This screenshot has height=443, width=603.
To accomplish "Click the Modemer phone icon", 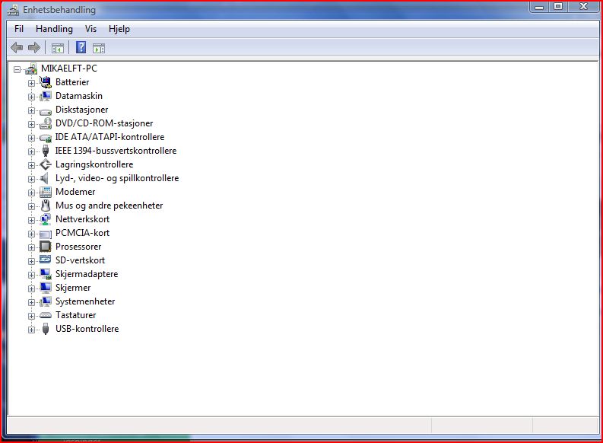I will coord(46,192).
